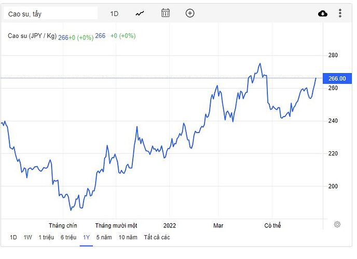The width and height of the screenshot is (357, 259).
Task: Click the Cao su, tẩy search field
Action: [x=50, y=14]
